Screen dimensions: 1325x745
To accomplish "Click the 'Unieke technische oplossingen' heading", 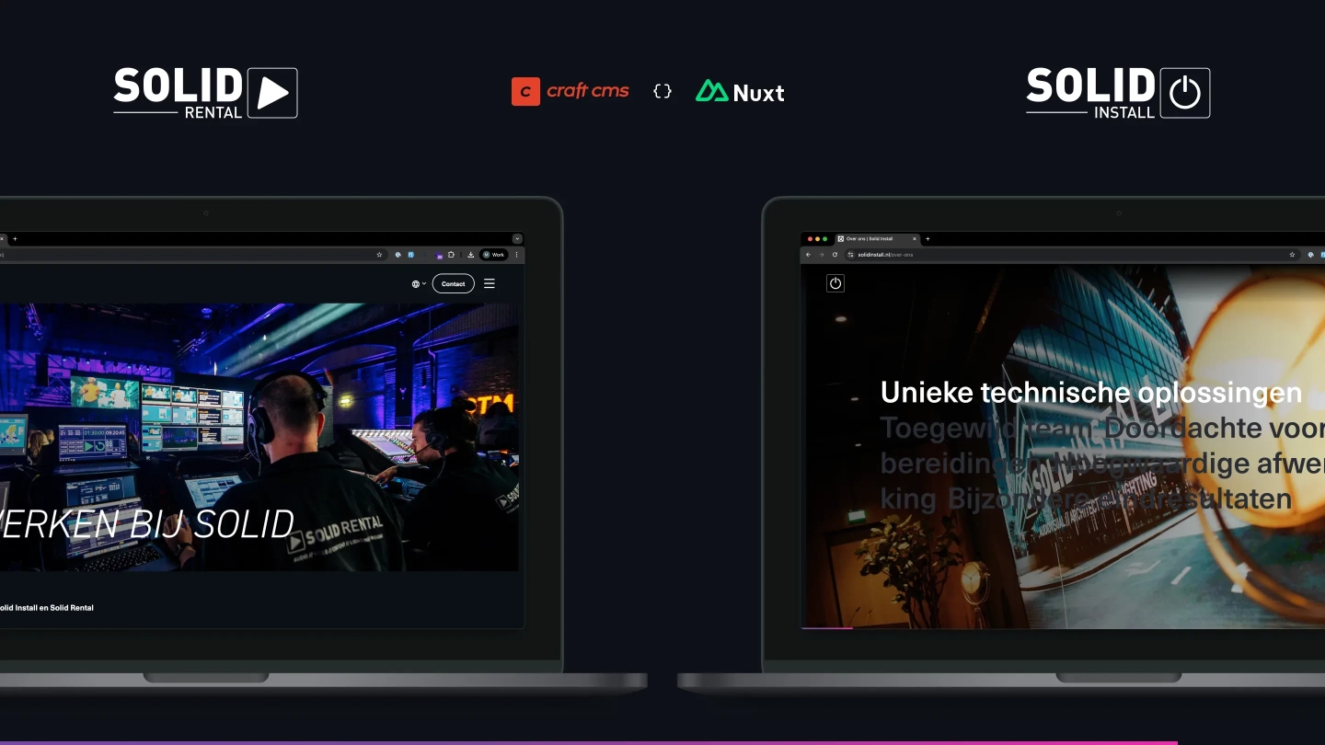I will [x=1090, y=393].
